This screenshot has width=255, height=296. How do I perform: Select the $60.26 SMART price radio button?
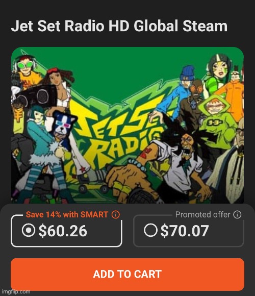[x=28, y=230]
